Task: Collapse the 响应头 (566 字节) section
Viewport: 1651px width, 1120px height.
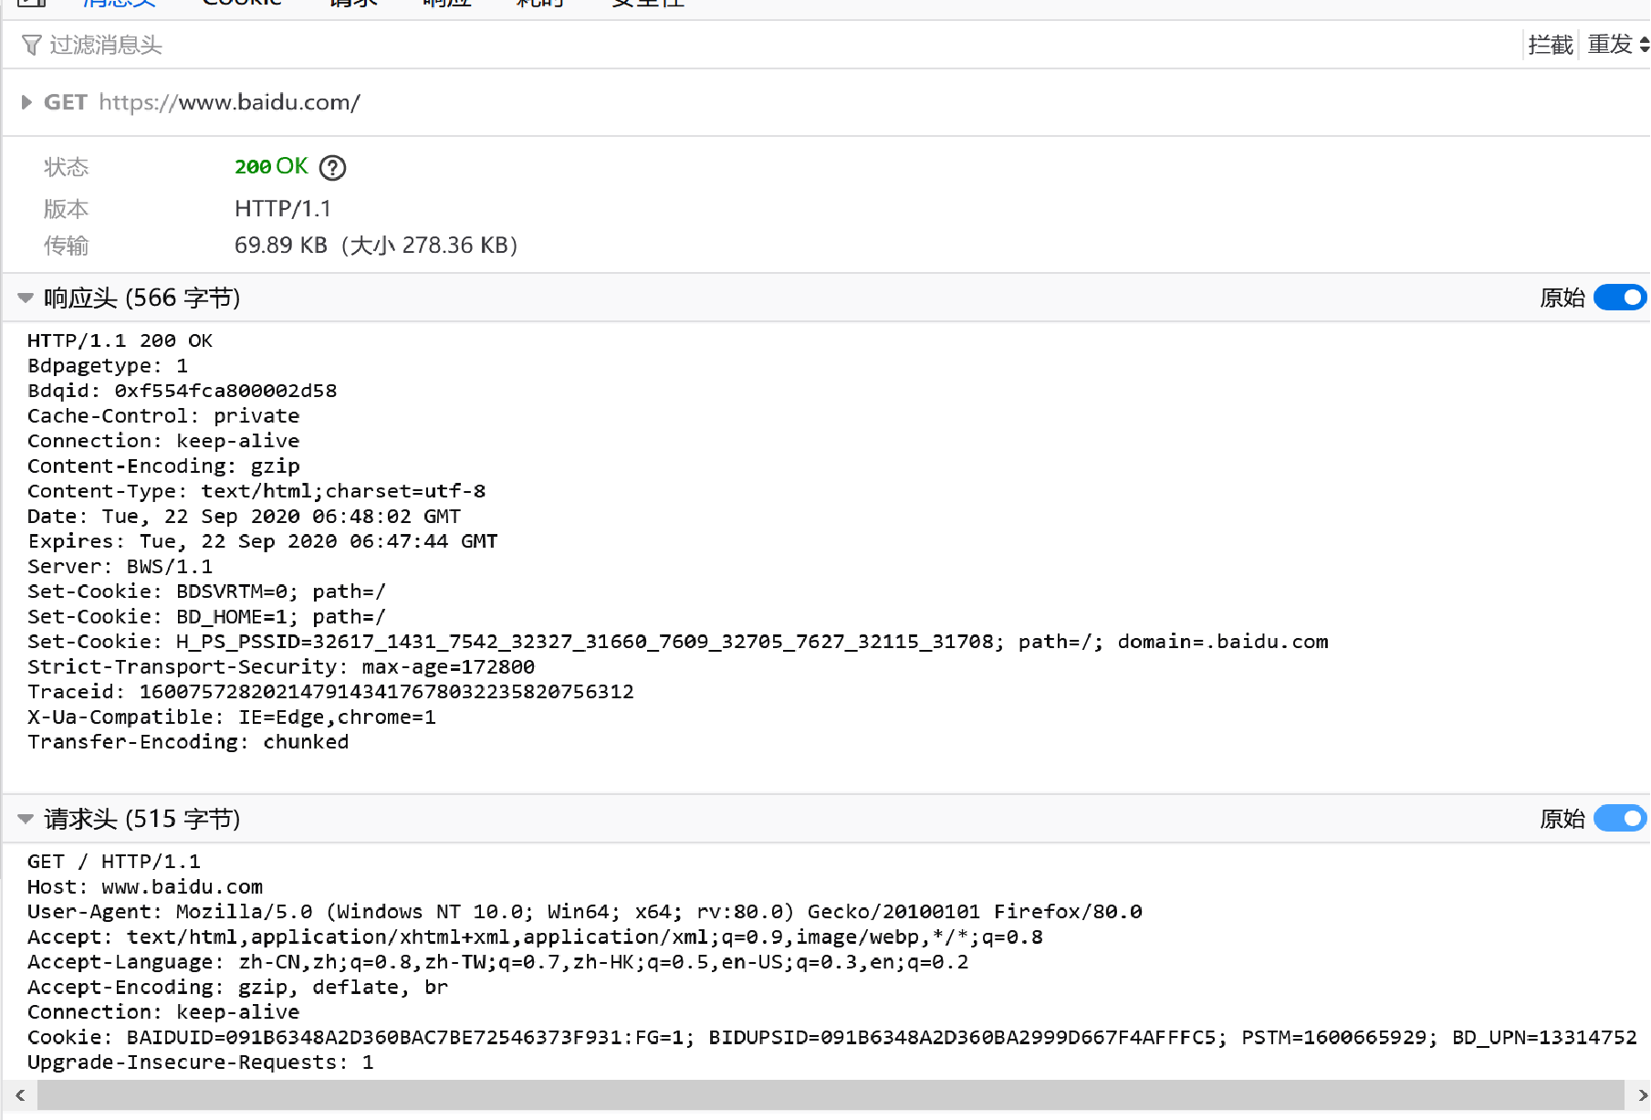Action: coord(26,298)
